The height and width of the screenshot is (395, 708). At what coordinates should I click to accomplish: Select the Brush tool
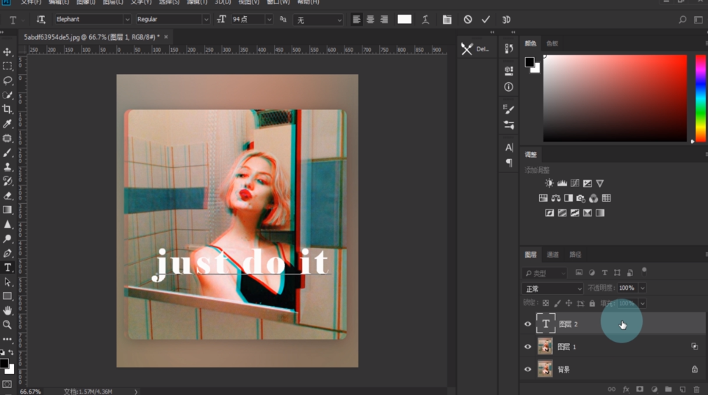pyautogui.click(x=7, y=153)
